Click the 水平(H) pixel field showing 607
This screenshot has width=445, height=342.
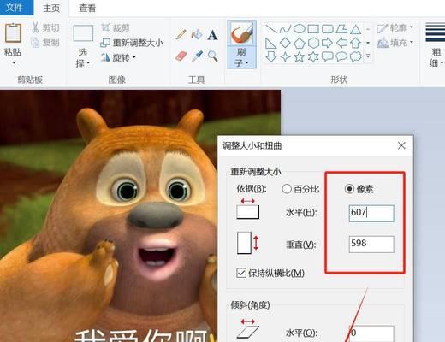371,213
